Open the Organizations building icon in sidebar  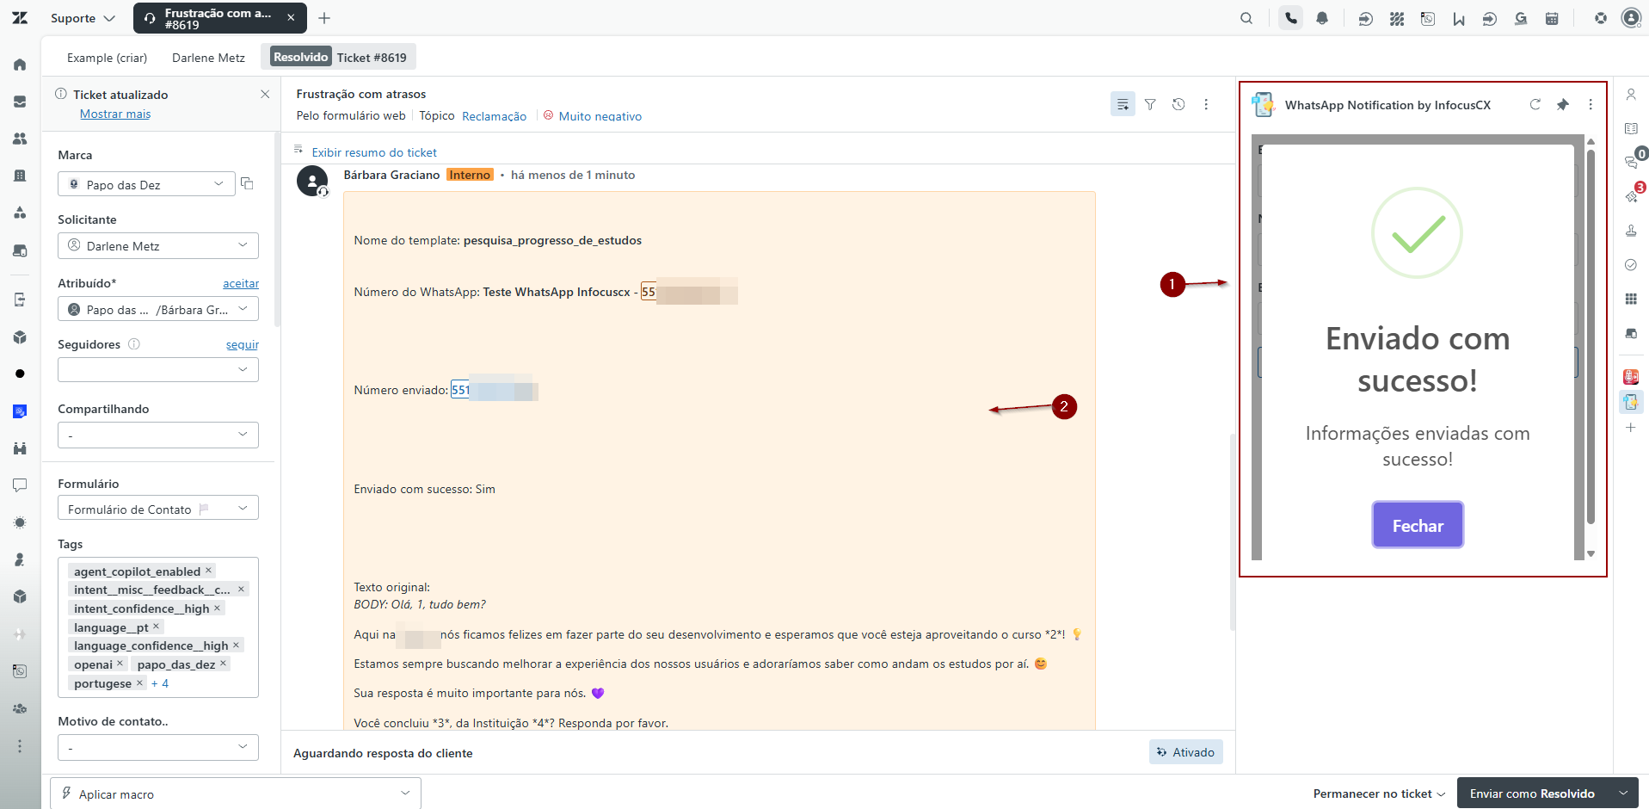click(x=20, y=176)
